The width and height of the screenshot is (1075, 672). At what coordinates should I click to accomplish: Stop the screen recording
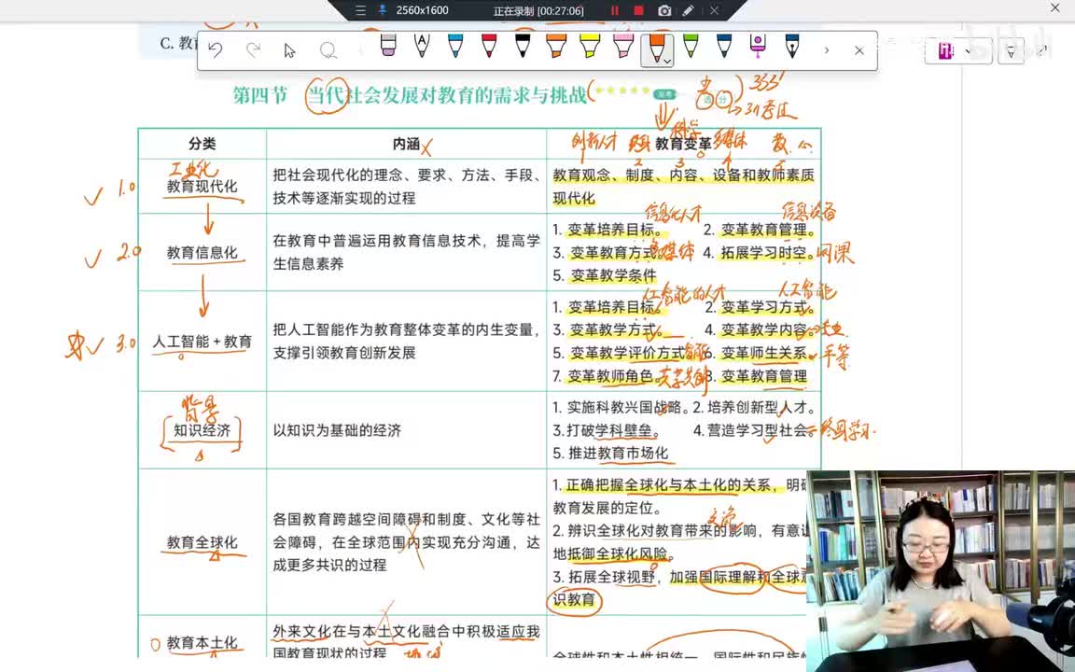(x=639, y=10)
